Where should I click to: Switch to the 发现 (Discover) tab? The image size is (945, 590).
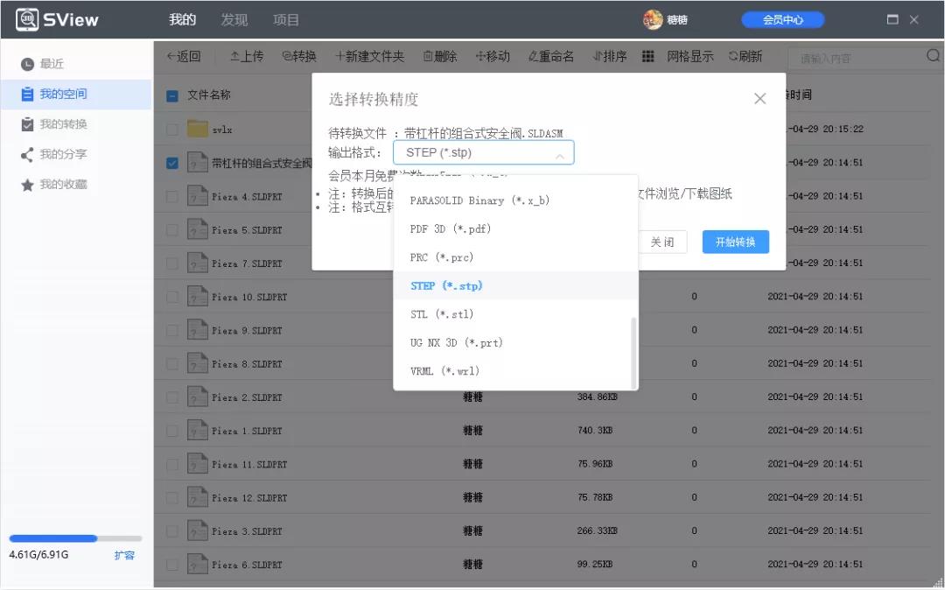(x=234, y=19)
